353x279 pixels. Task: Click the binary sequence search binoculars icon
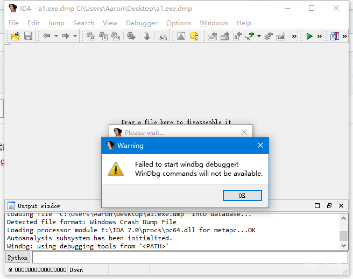116,36
